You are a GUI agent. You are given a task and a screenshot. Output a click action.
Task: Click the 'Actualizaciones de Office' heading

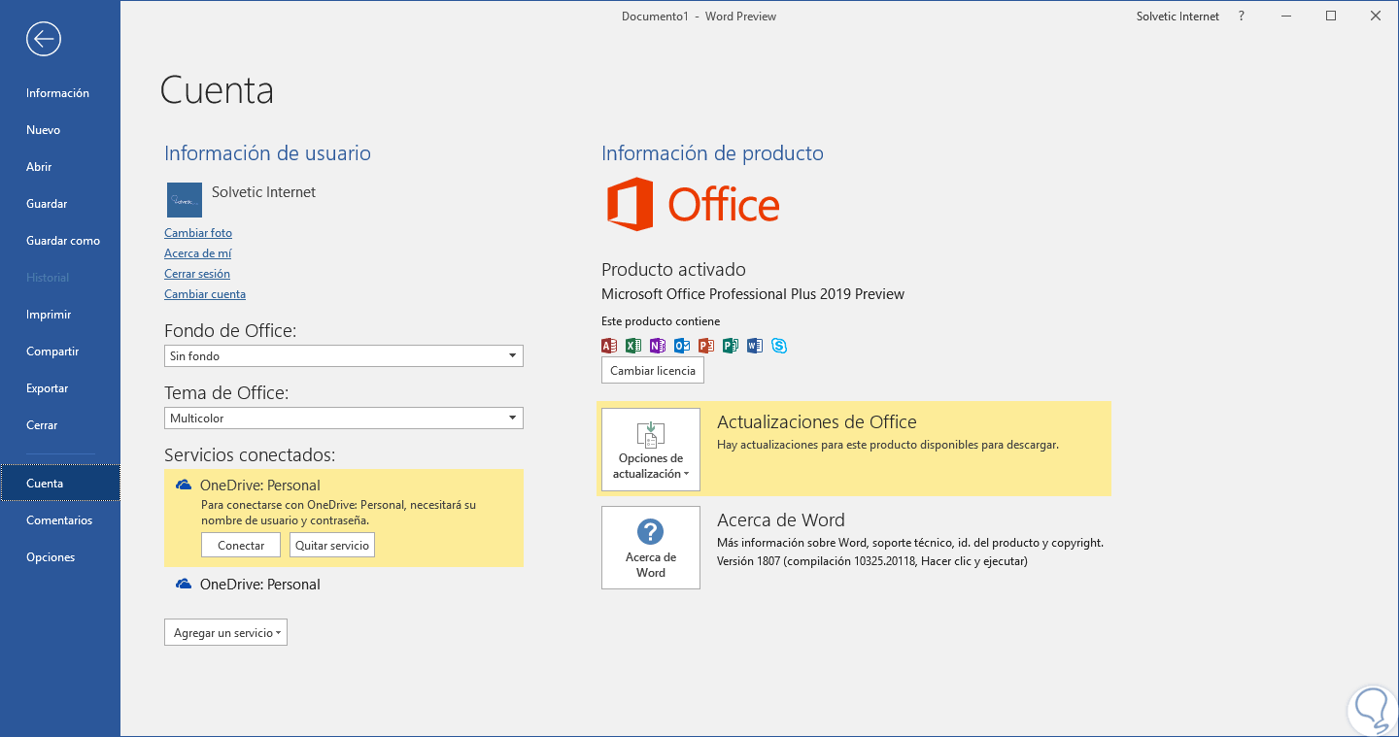point(817,422)
